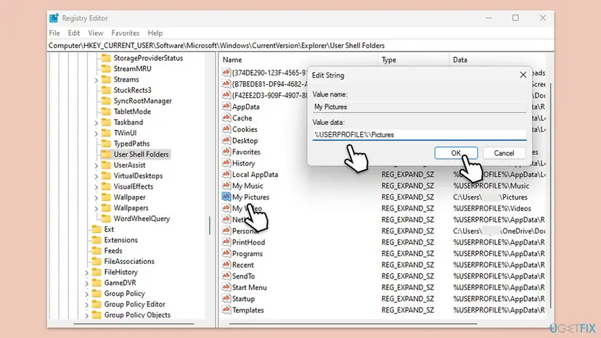Click the AppData string value icon
Viewport: 601px width, 338px height.
click(226, 106)
